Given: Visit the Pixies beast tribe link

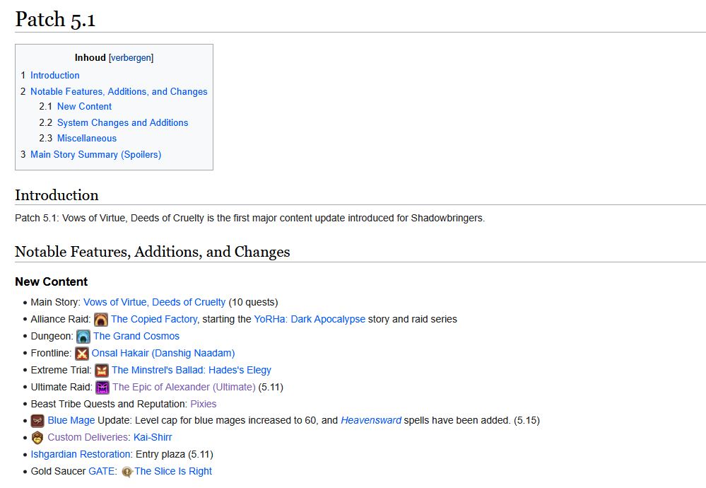Looking at the screenshot, I should [x=204, y=404].
